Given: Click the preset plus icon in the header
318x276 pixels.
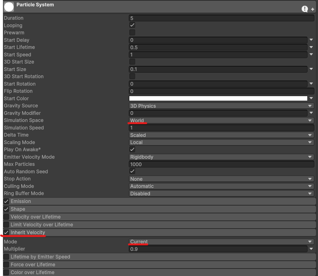Looking at the screenshot, I should 312,9.
